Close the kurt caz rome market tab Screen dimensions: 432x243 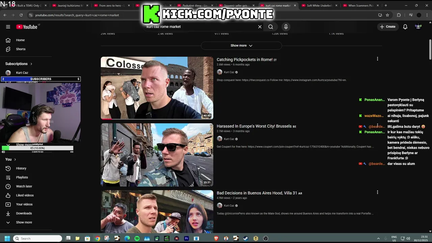pos(295,5)
